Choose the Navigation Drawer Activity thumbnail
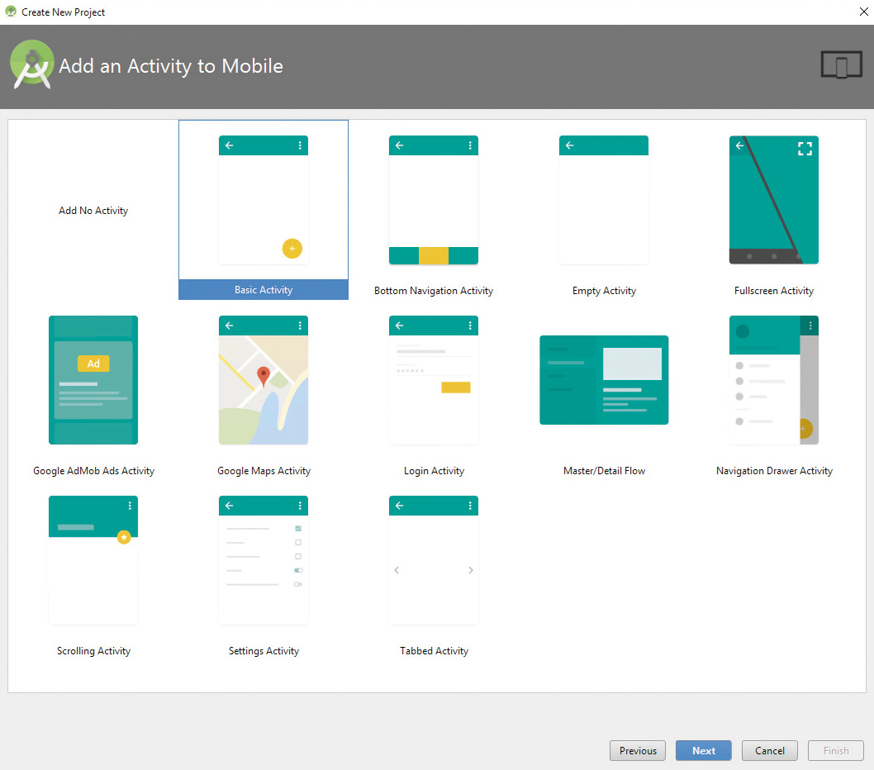The image size is (874, 770). 774,380
